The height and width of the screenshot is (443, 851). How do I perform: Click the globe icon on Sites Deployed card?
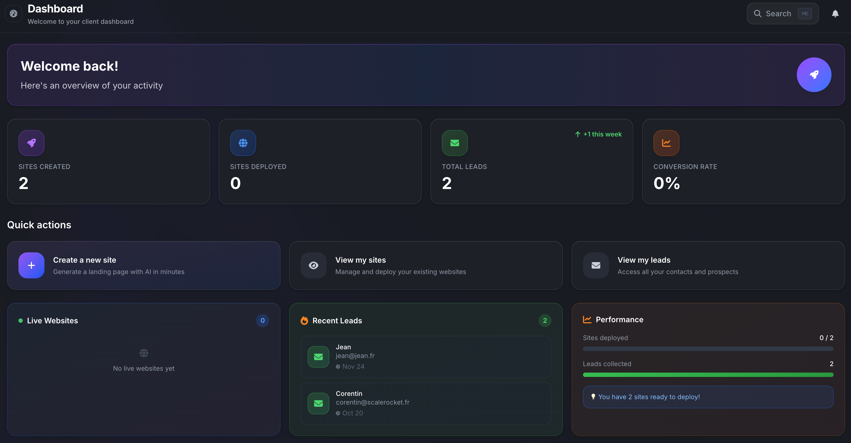243,143
